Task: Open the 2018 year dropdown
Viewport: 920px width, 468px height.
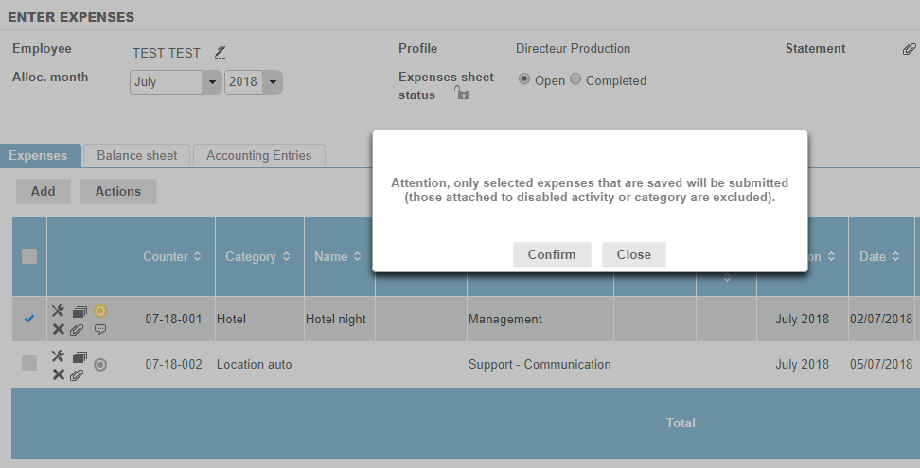Action: [x=254, y=82]
